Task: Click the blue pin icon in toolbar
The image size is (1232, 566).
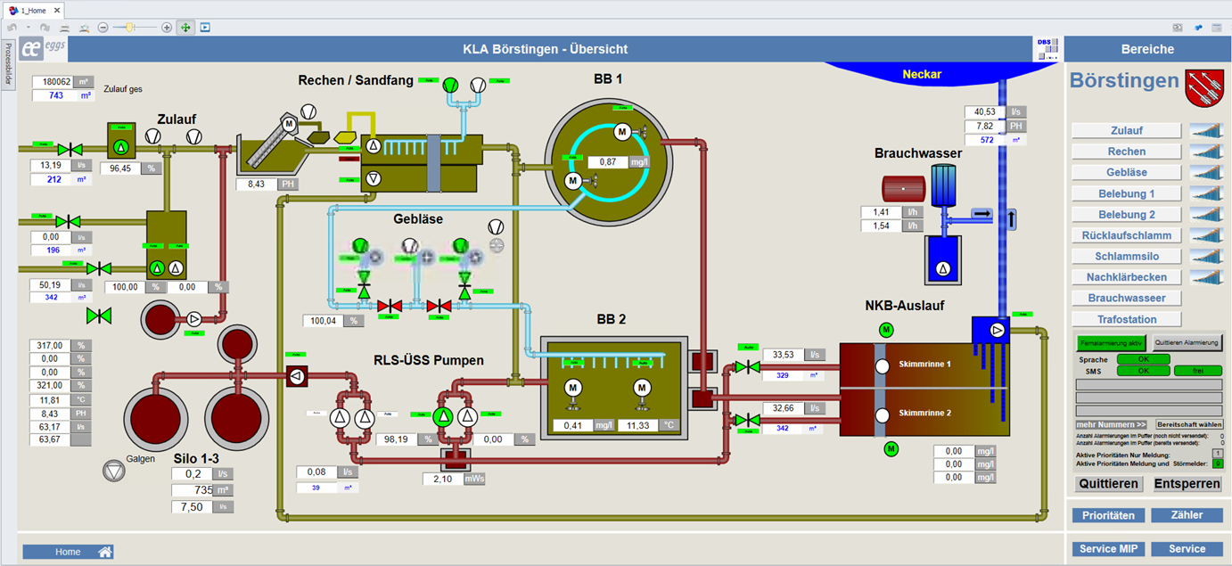Action: pos(1198,28)
